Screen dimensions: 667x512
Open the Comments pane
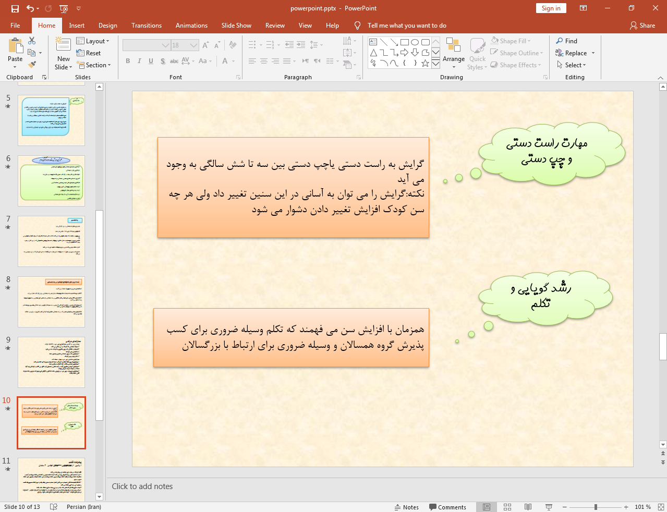tap(447, 507)
